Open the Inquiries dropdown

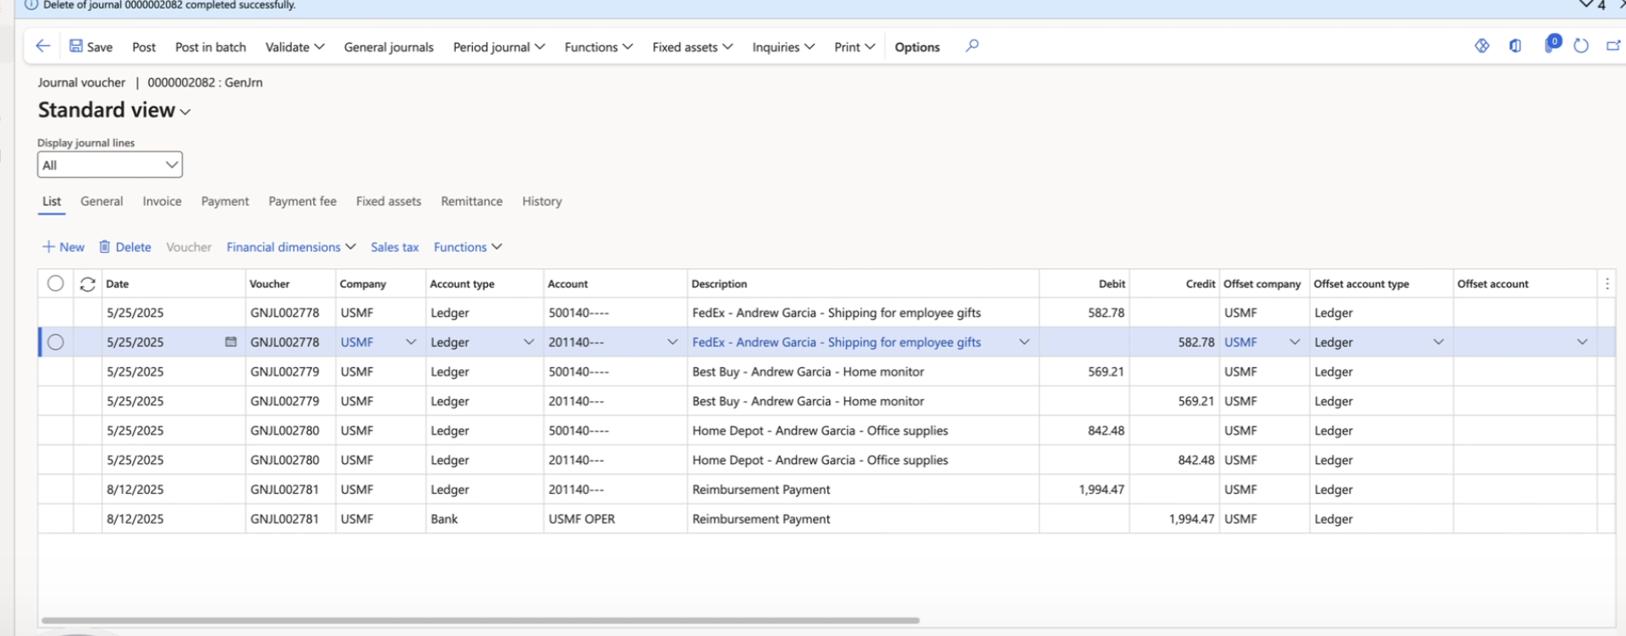[x=783, y=47]
